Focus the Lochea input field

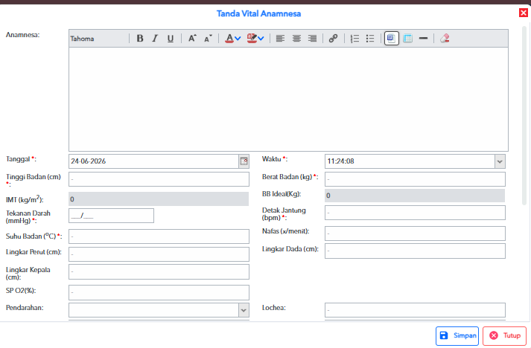click(415, 310)
